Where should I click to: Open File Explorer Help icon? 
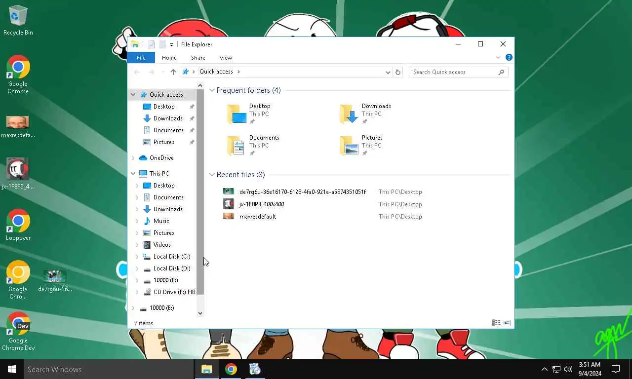509,58
